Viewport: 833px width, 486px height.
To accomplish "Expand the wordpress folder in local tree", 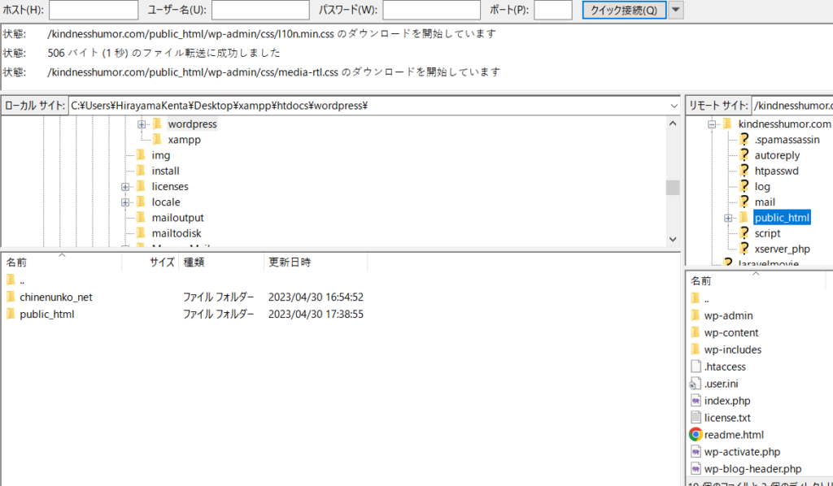I will 142,124.
